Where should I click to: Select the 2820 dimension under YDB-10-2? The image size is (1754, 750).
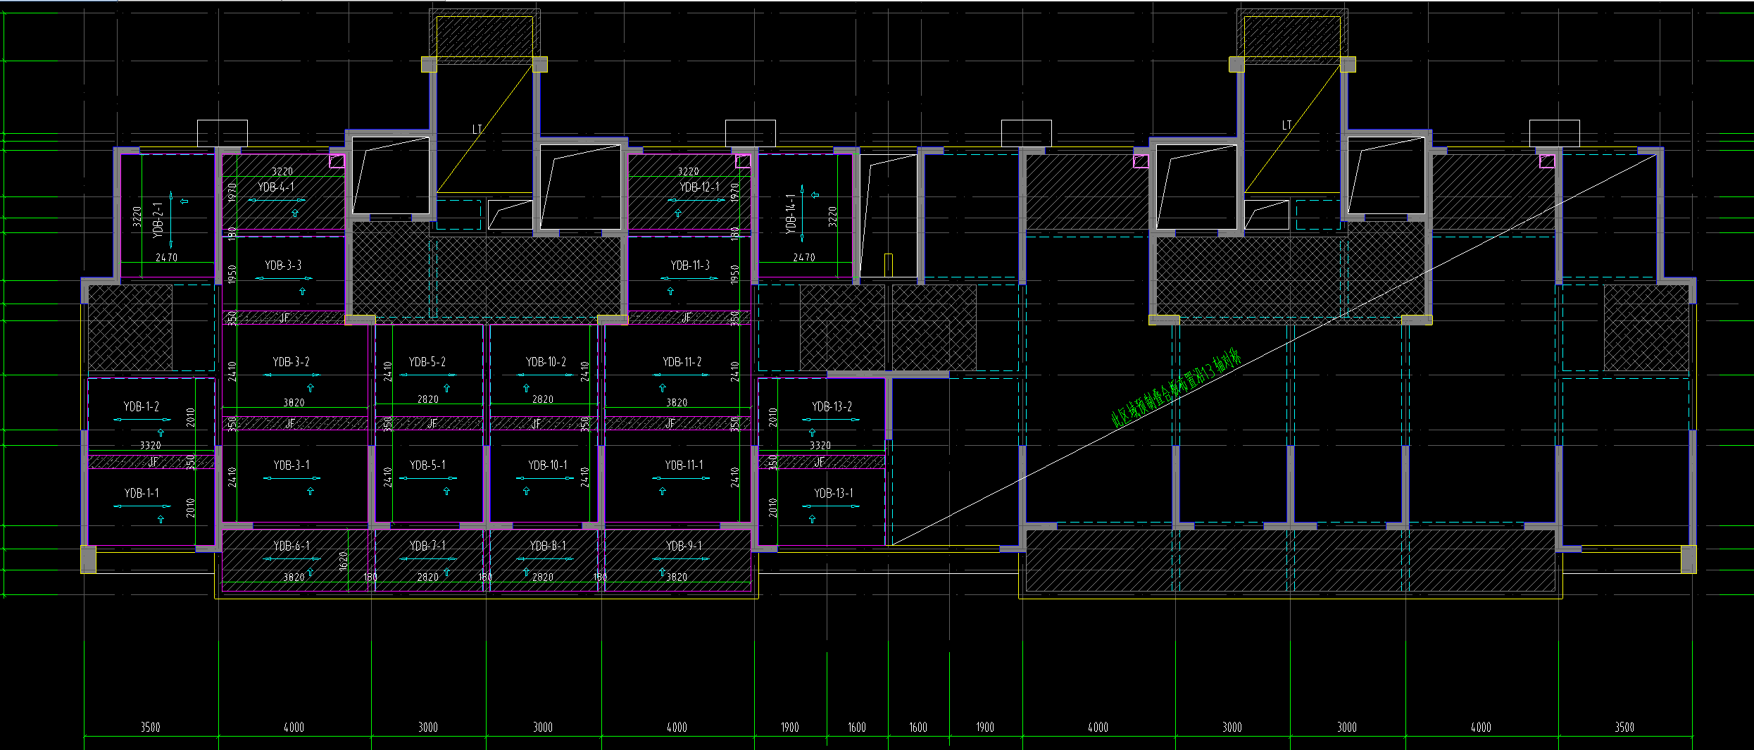[543, 399]
